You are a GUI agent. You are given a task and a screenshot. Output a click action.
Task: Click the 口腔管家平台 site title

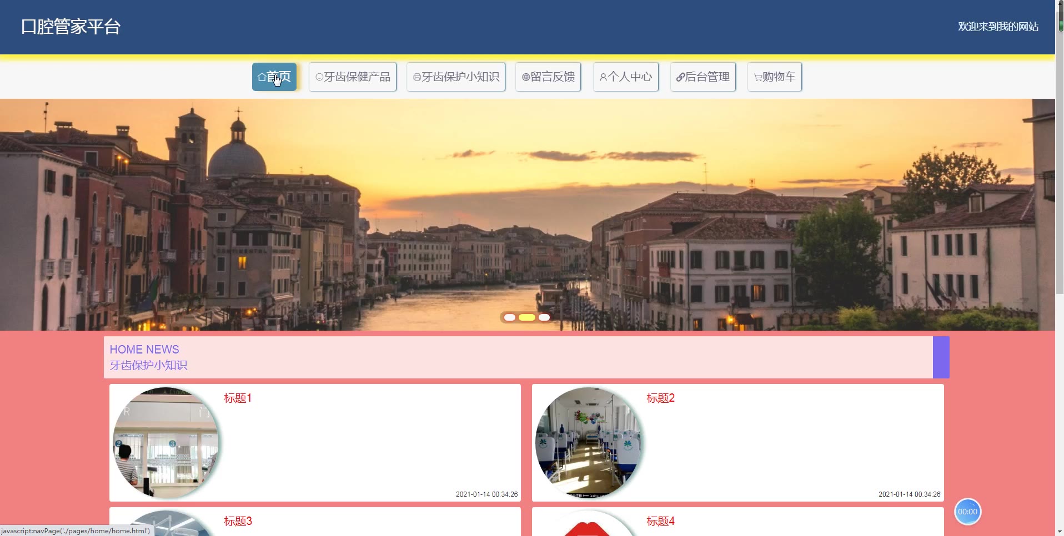pos(71,27)
